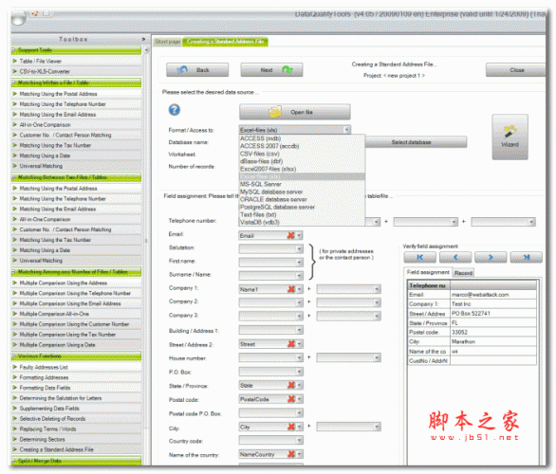This screenshot has height=474, width=556.
Task: Click the Open file button
Action: (x=295, y=112)
